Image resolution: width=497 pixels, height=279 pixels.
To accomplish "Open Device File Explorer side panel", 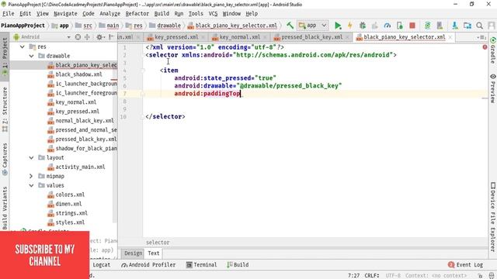I will tap(493, 217).
